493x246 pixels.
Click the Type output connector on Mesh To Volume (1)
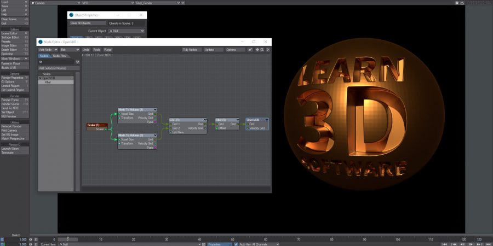click(156, 121)
